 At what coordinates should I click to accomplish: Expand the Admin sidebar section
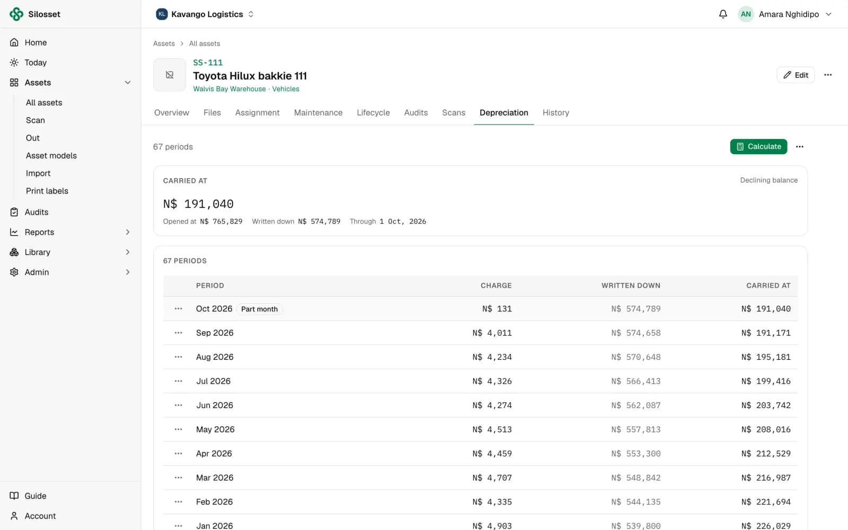[128, 272]
